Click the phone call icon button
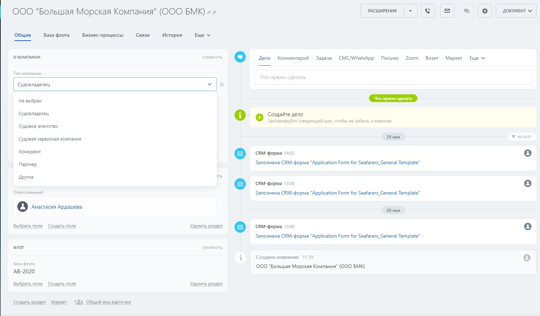The height and width of the screenshot is (316, 540). (428, 11)
